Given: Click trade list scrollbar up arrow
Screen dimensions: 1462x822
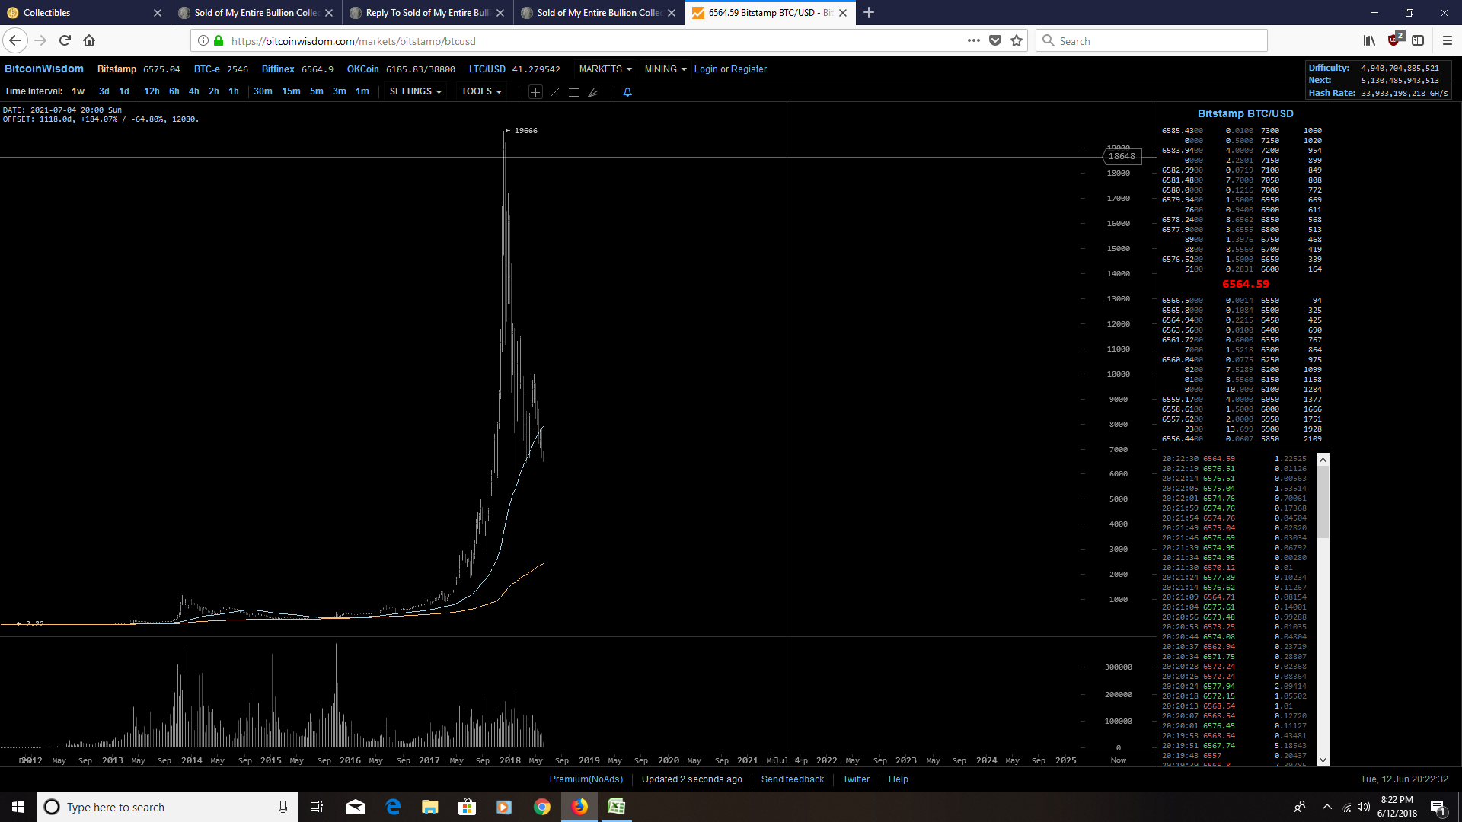Looking at the screenshot, I should pos(1323,459).
